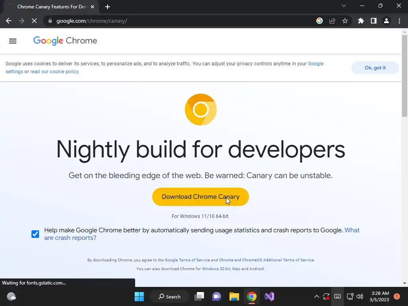This screenshot has width=408, height=306.
Task: Click Download Chrome Canary button
Action: coord(200,197)
